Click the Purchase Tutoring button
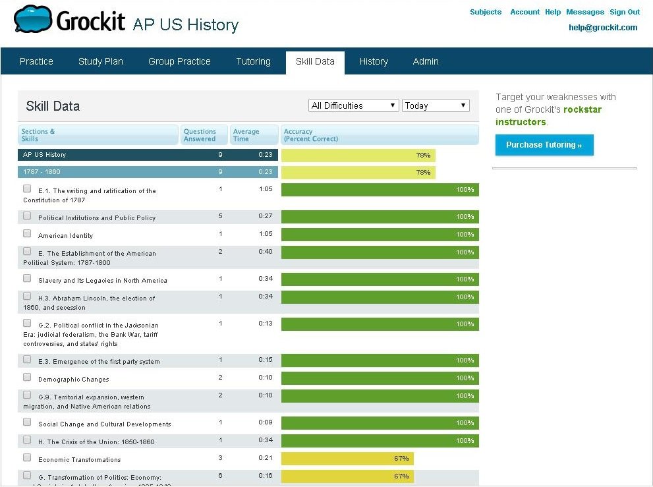The height and width of the screenshot is (487, 653). point(544,145)
